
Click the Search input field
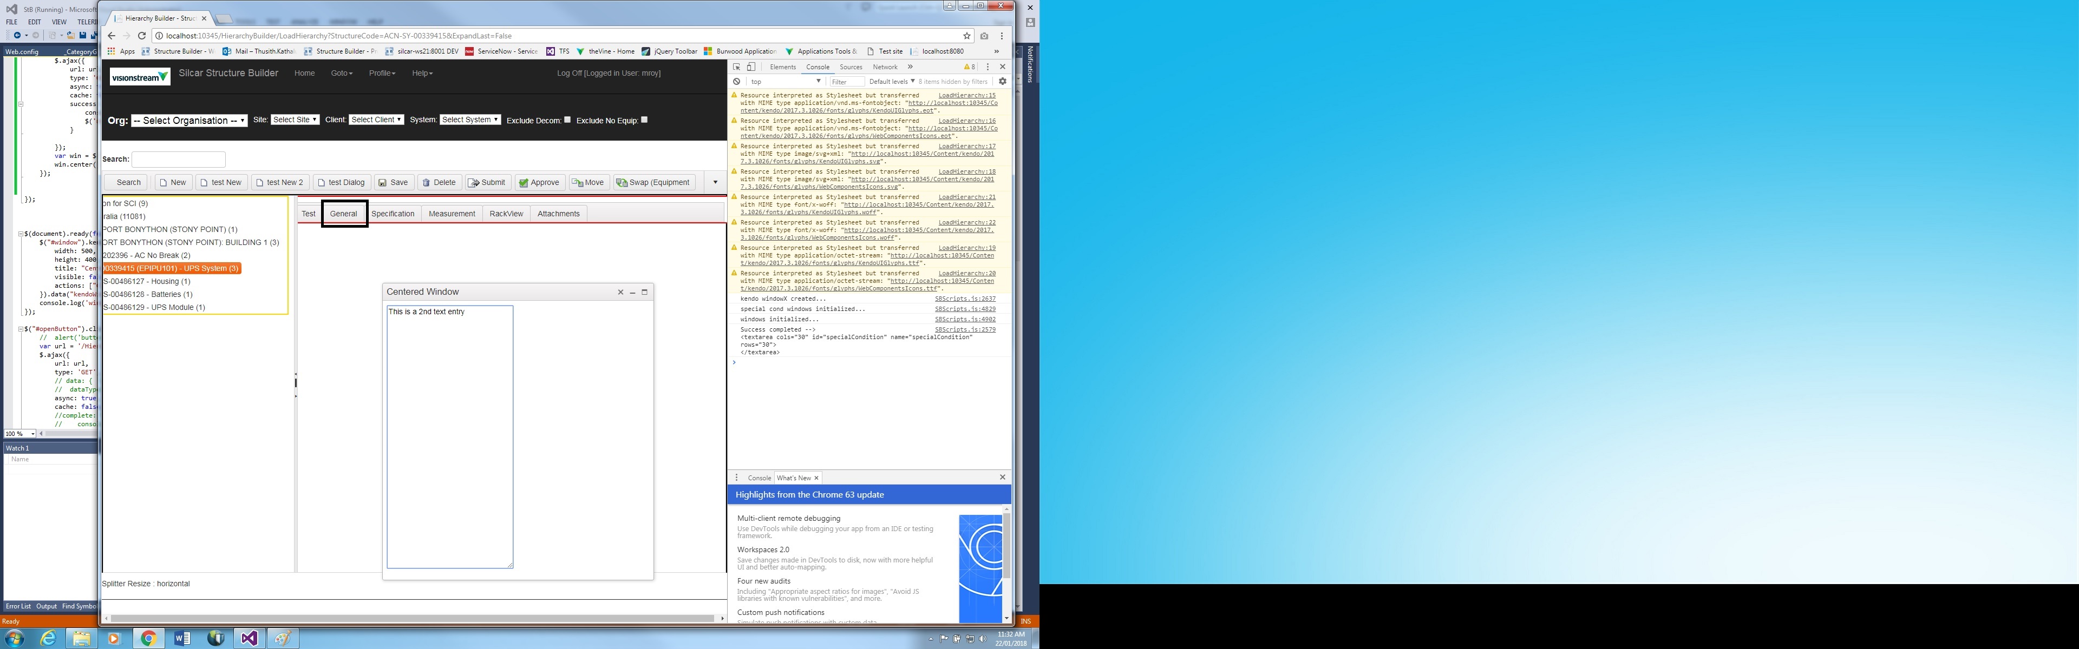(x=178, y=159)
